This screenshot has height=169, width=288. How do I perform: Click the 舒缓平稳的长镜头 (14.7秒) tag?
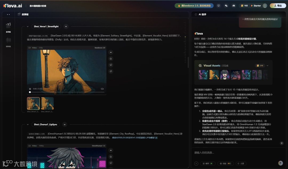pyautogui.click(x=38, y=36)
